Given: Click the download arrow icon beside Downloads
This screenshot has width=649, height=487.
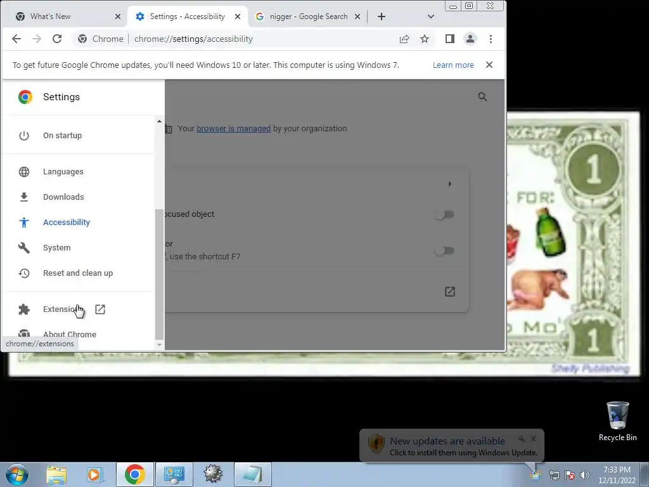Looking at the screenshot, I should click(x=24, y=197).
